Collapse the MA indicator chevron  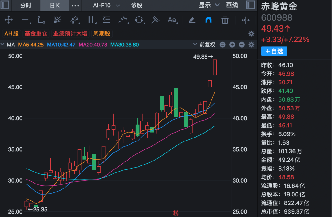pos(2,45)
